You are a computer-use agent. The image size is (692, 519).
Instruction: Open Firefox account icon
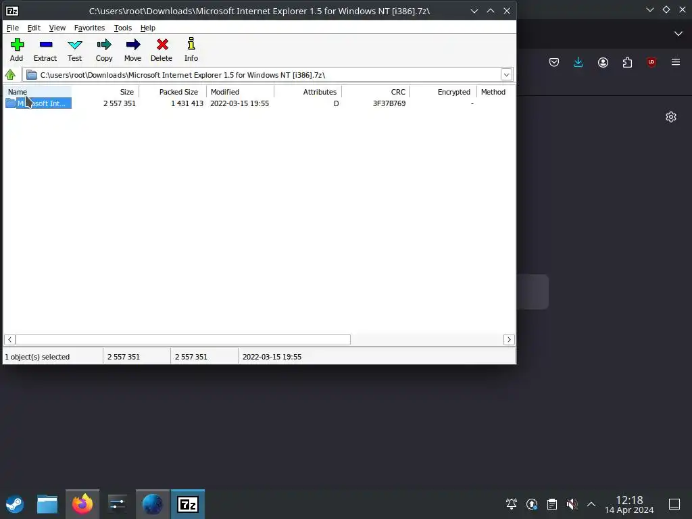coord(603,62)
